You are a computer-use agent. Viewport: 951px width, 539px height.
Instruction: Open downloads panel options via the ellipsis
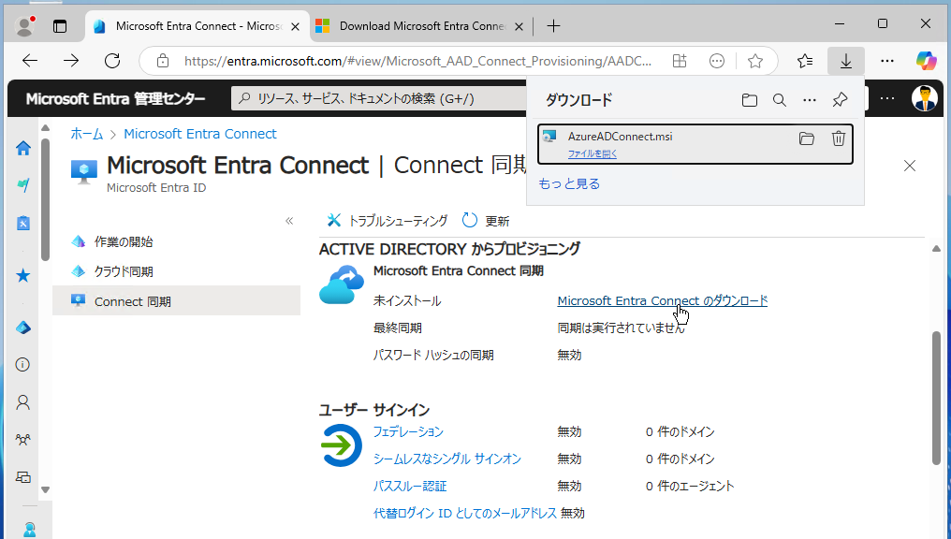810,99
